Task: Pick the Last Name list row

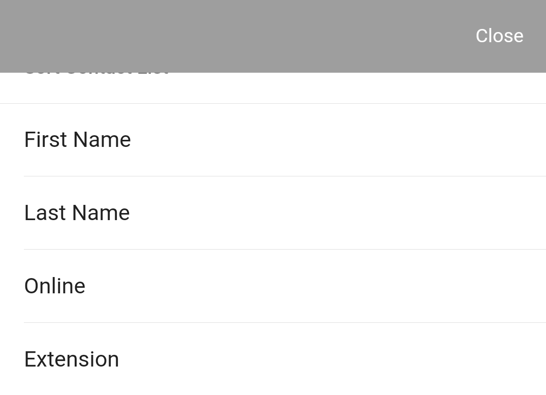Action: 273,213
